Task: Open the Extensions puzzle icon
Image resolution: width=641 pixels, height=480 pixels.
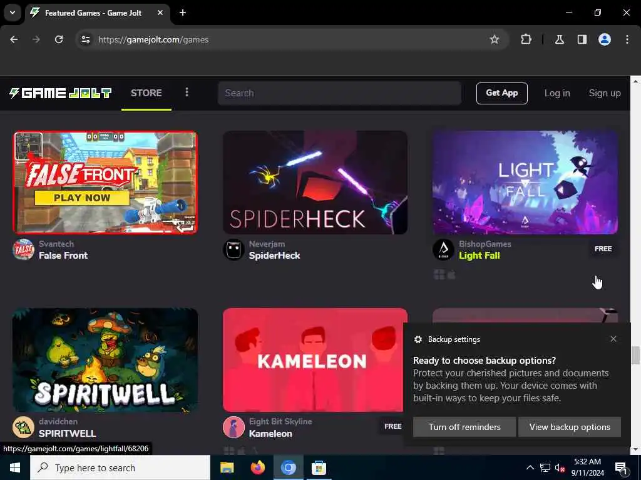Action: [x=526, y=39]
